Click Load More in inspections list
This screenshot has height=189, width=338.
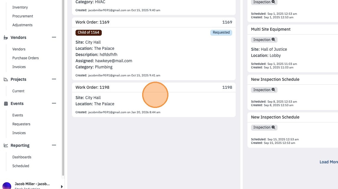click(x=329, y=162)
